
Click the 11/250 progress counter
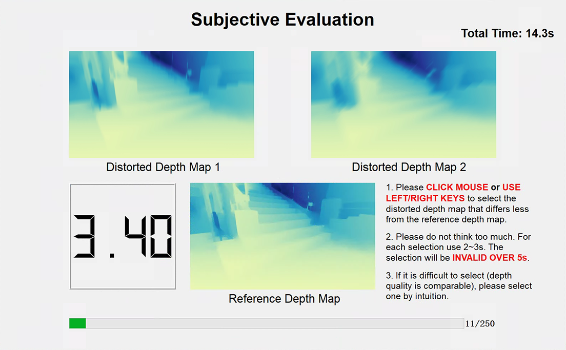(480, 324)
